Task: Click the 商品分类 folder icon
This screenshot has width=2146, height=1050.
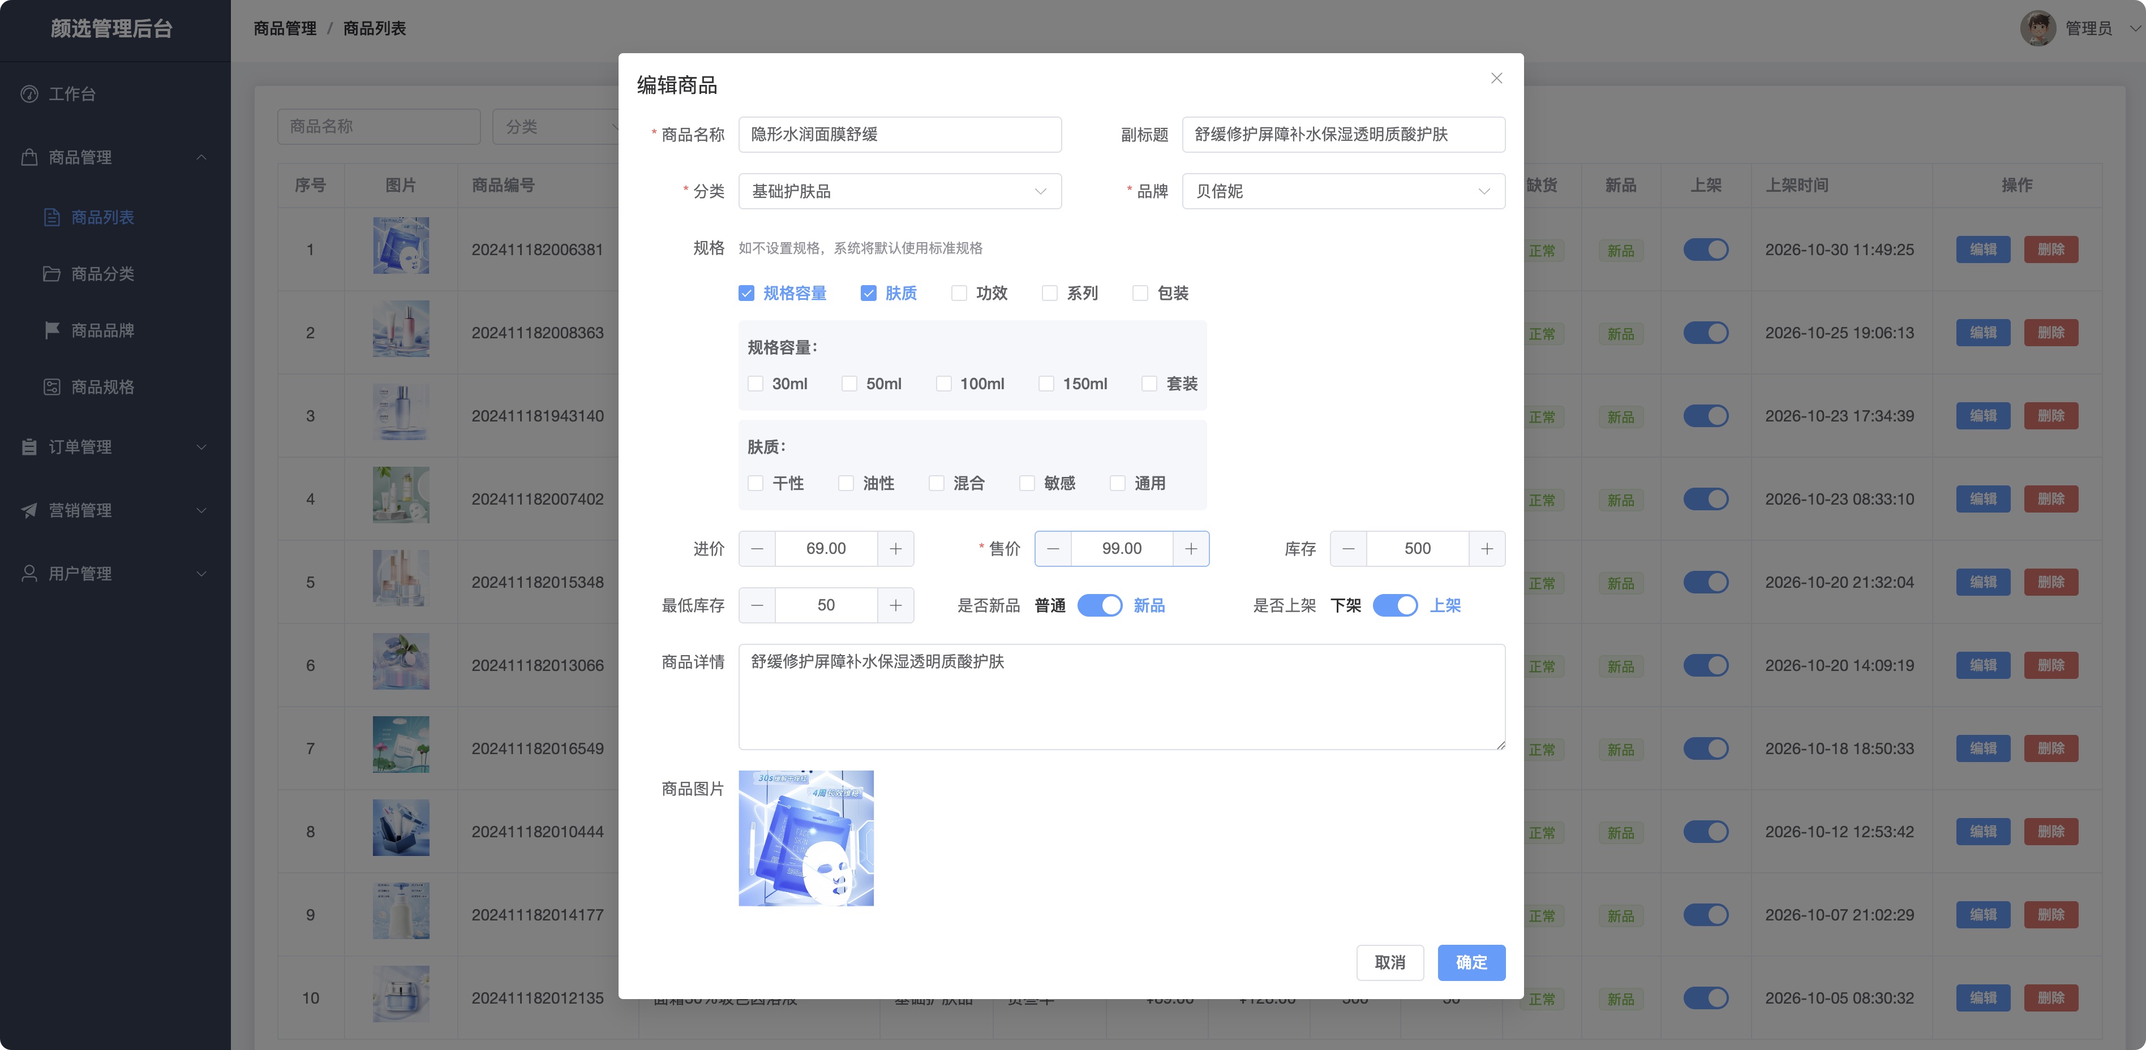Action: point(51,274)
